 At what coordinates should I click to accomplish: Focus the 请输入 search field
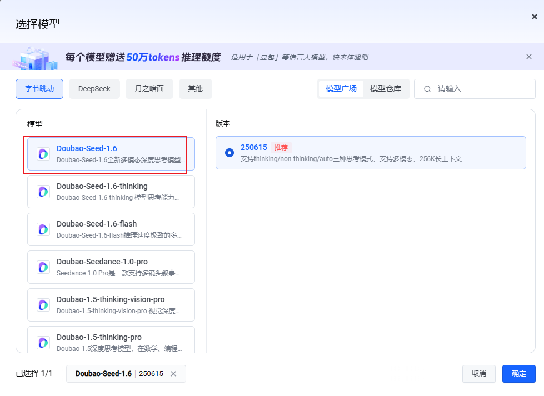475,89
